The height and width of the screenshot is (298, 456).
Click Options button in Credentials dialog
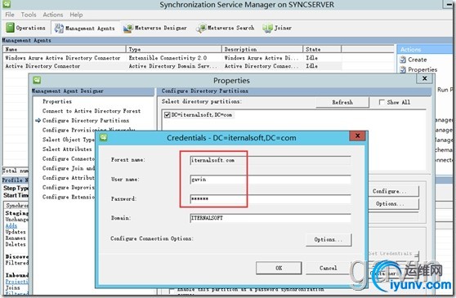(329, 239)
